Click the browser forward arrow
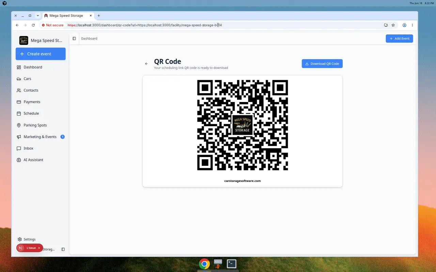 [25, 25]
